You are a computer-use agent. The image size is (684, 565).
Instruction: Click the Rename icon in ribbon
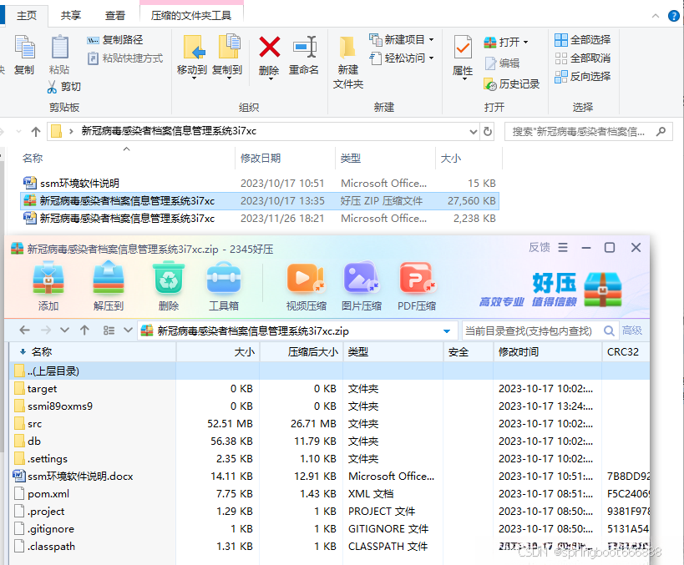point(304,47)
